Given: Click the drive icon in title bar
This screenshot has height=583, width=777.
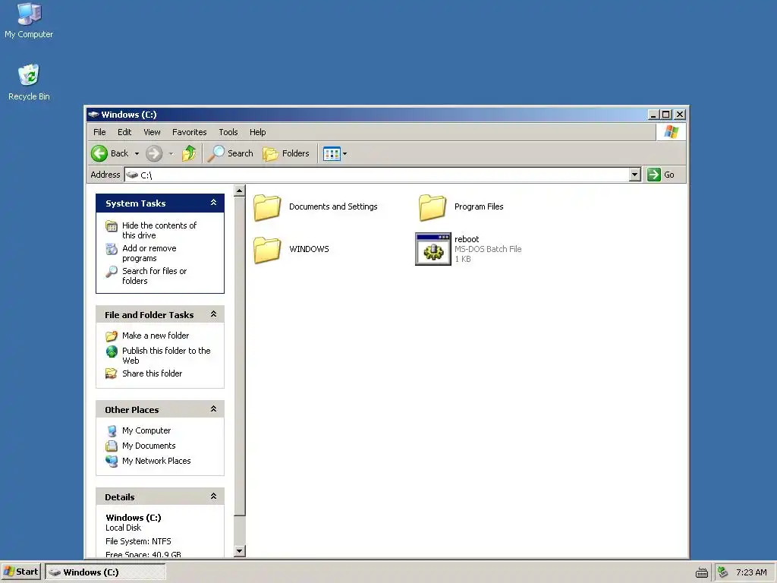Looking at the screenshot, I should 93,115.
